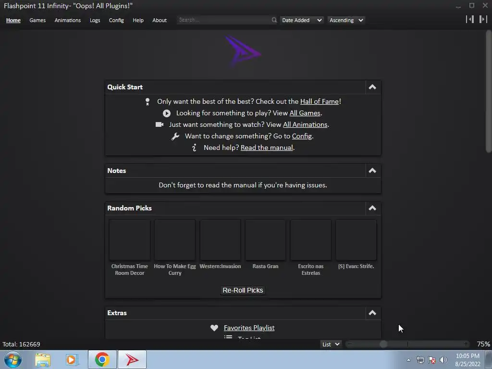This screenshot has height=369, width=492.
Task: Click the vertical scrollbar thumb
Action: (489, 92)
